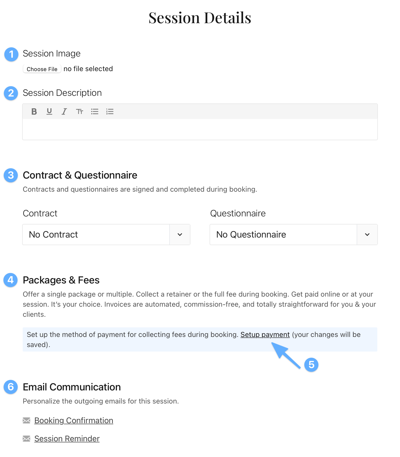Viewport: 400px width, 457px height.
Task: Click the step 5 number badge
Action: (311, 365)
